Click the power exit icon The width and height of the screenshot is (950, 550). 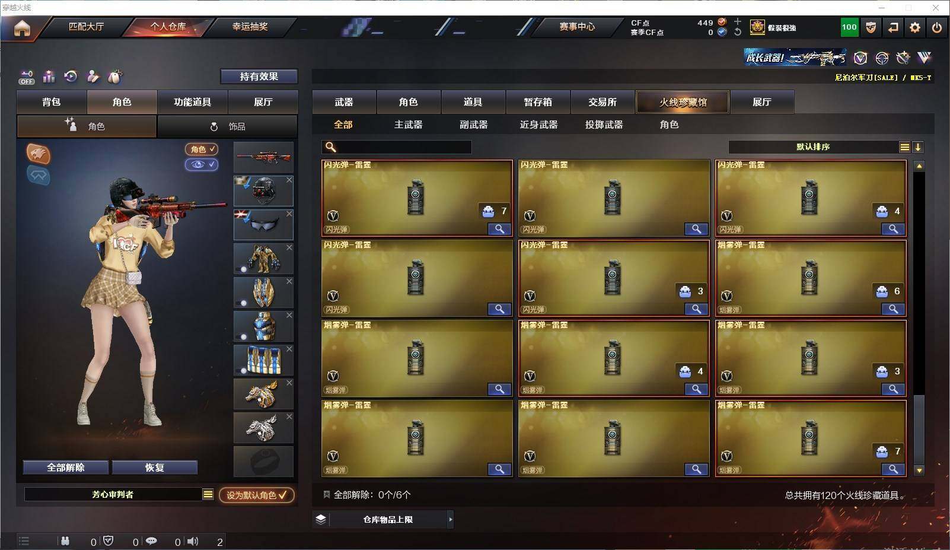937,27
